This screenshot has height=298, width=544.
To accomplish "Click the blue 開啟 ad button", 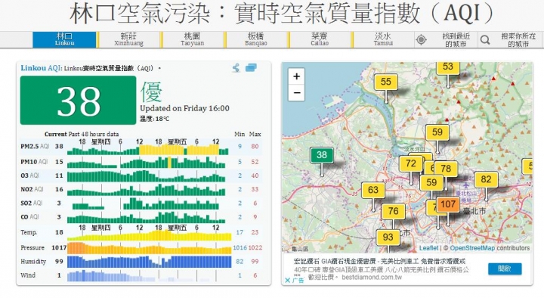I will [x=505, y=269].
